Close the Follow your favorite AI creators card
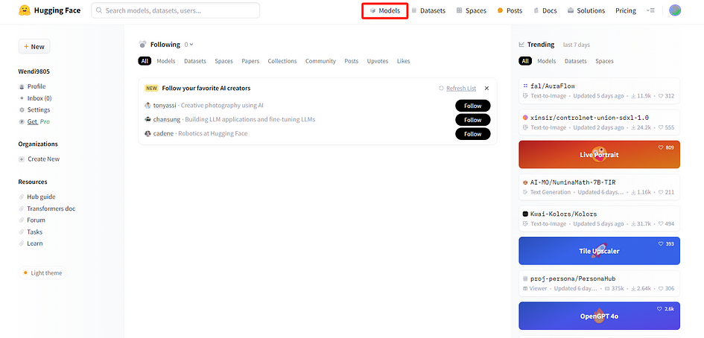This screenshot has height=338, width=704. [486, 89]
